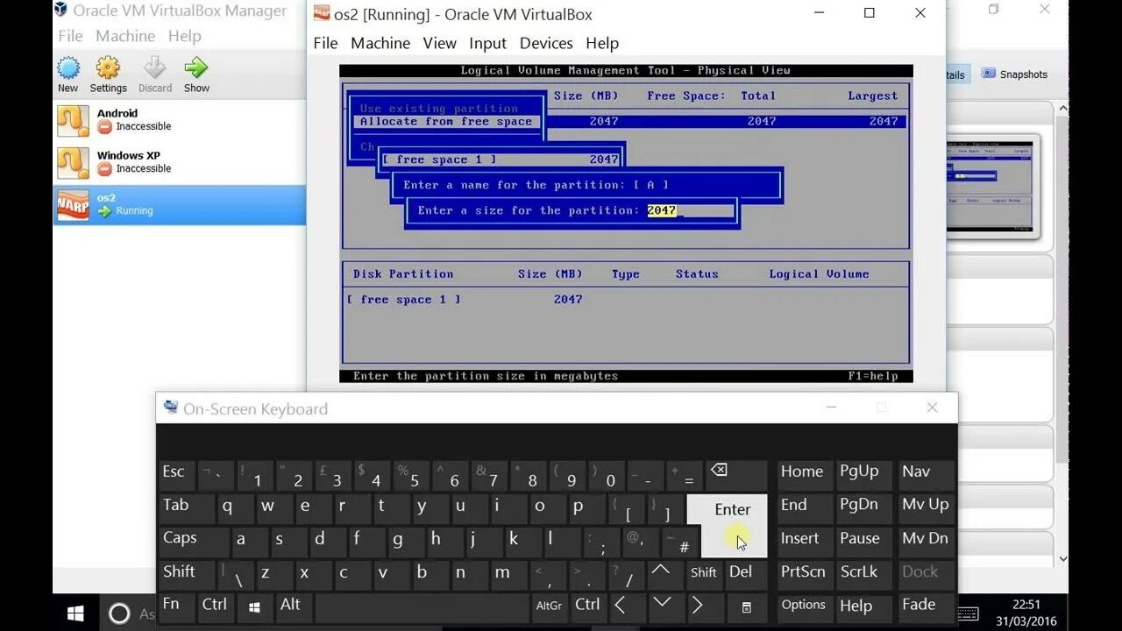1122x631 pixels.
Task: Tap Tab key on the On-Screen Keyboard
Action: tap(185, 507)
